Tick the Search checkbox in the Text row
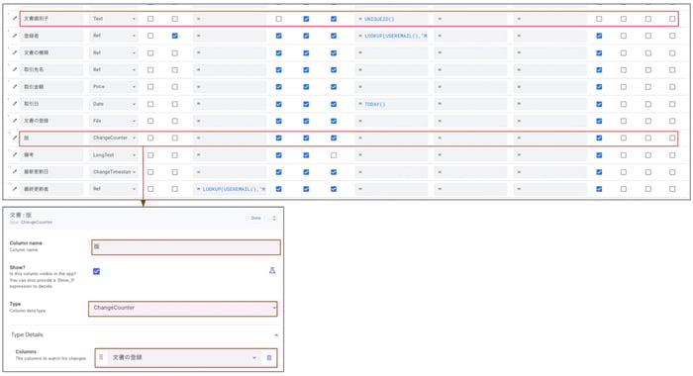Image resolution: width=693 pixels, height=376 pixels. 599,19
